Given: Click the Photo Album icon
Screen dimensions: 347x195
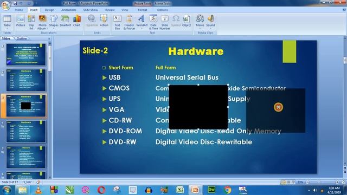Looking at the screenshot, I should click(42, 19).
